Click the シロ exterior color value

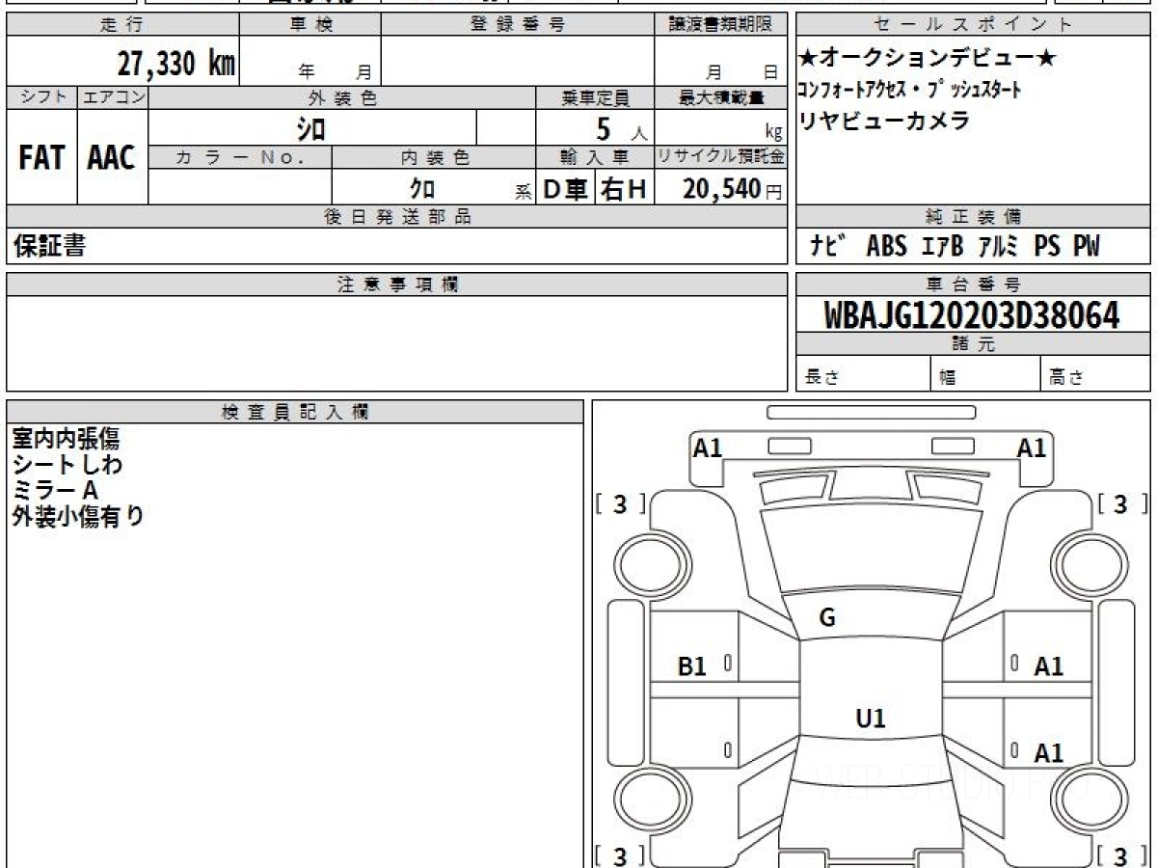point(310,127)
